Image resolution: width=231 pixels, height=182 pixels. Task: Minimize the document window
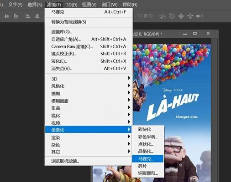tap(185, 34)
